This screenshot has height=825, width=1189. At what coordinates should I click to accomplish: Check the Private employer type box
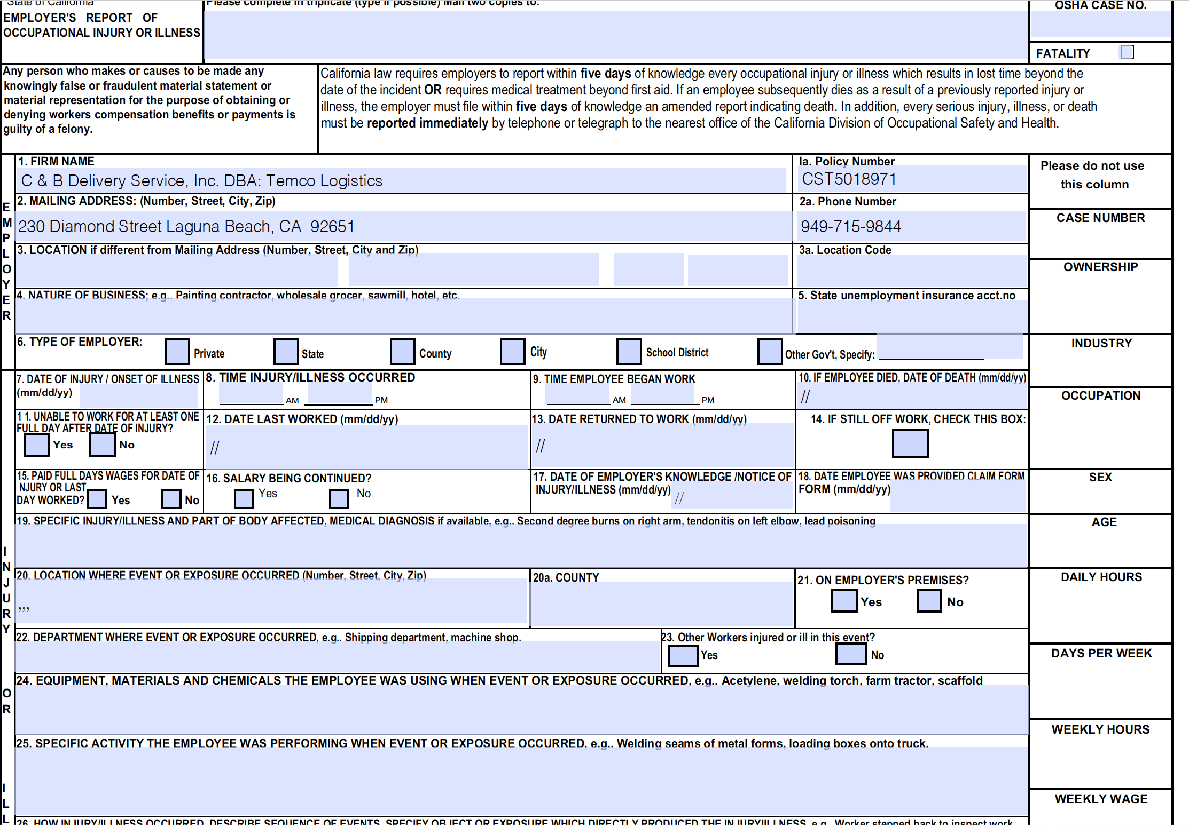point(177,352)
